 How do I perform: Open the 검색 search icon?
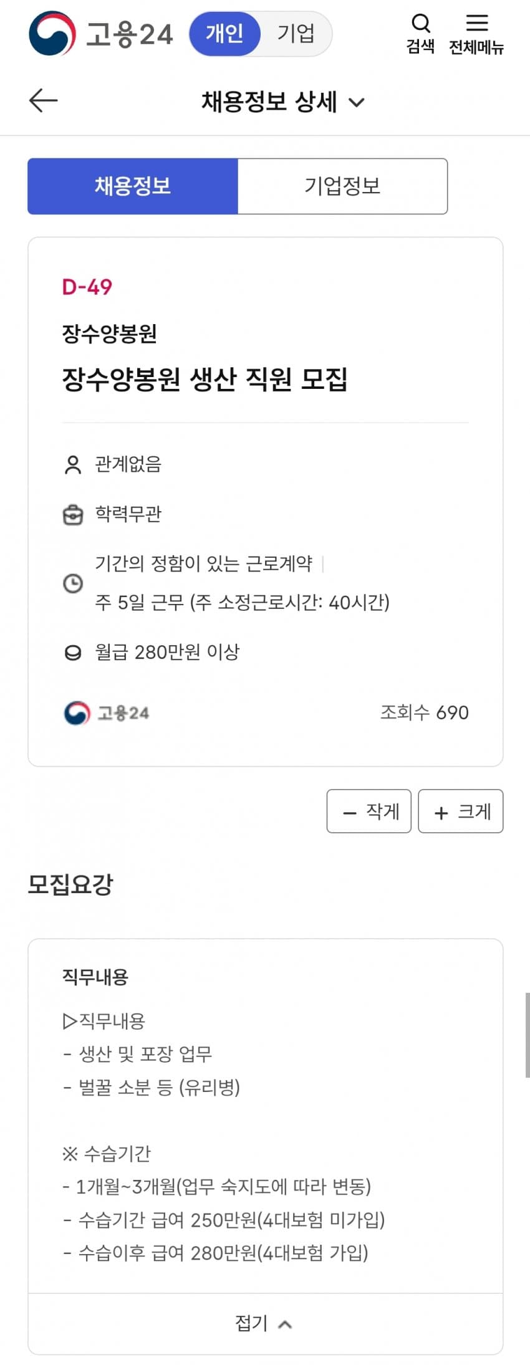tap(421, 34)
